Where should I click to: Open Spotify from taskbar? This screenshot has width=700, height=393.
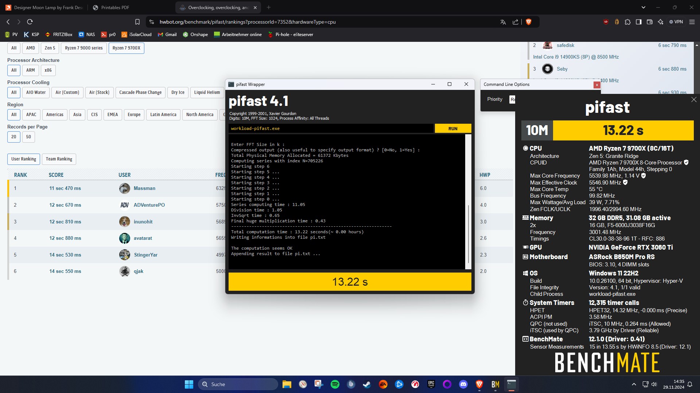click(335, 384)
